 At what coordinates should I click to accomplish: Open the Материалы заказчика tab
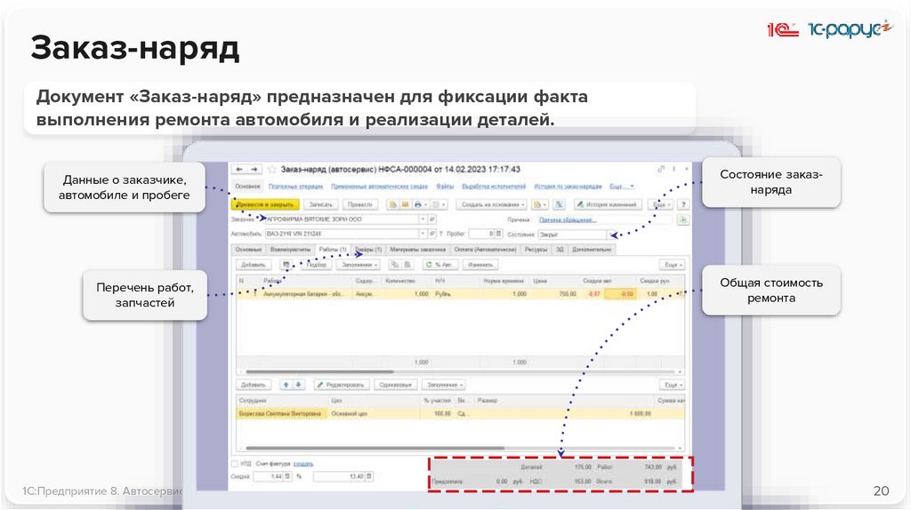point(418,250)
